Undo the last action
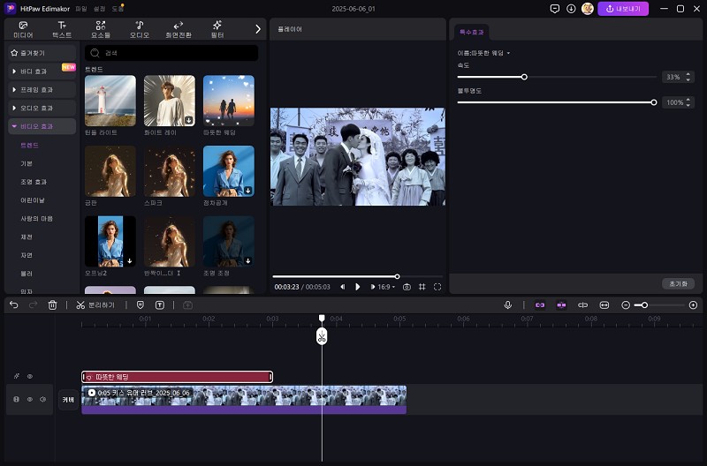Image resolution: width=707 pixels, height=466 pixels. (14, 305)
